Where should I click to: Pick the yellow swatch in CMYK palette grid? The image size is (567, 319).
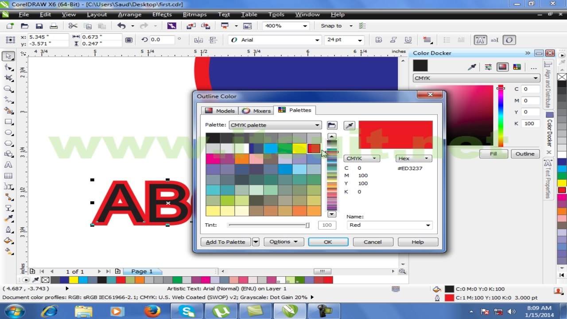pyautogui.click(x=299, y=149)
